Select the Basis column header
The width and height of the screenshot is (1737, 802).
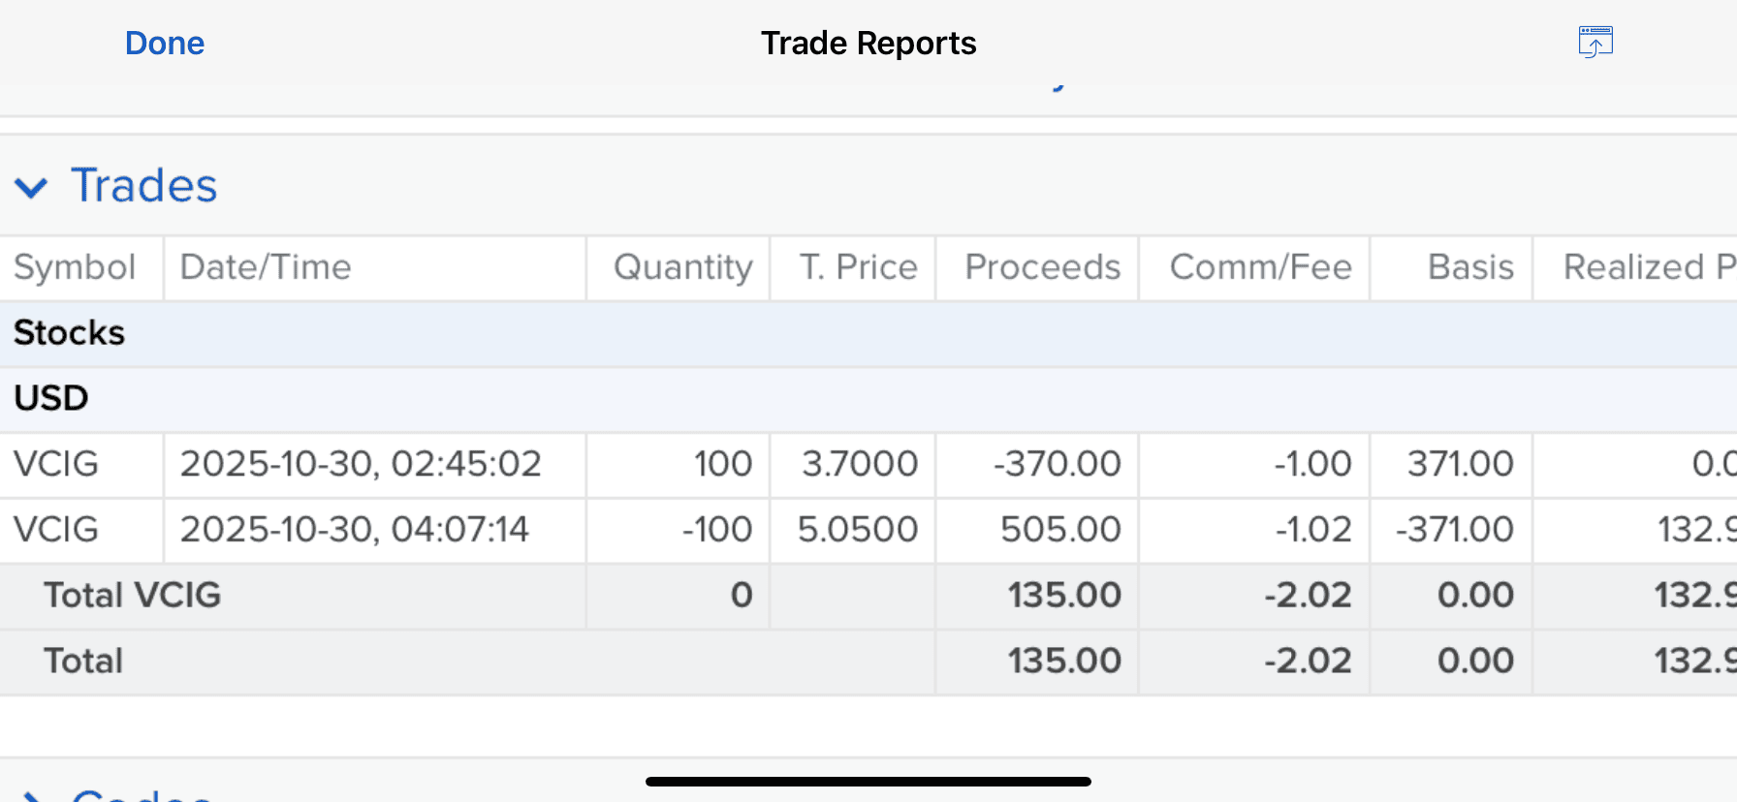coord(1470,267)
